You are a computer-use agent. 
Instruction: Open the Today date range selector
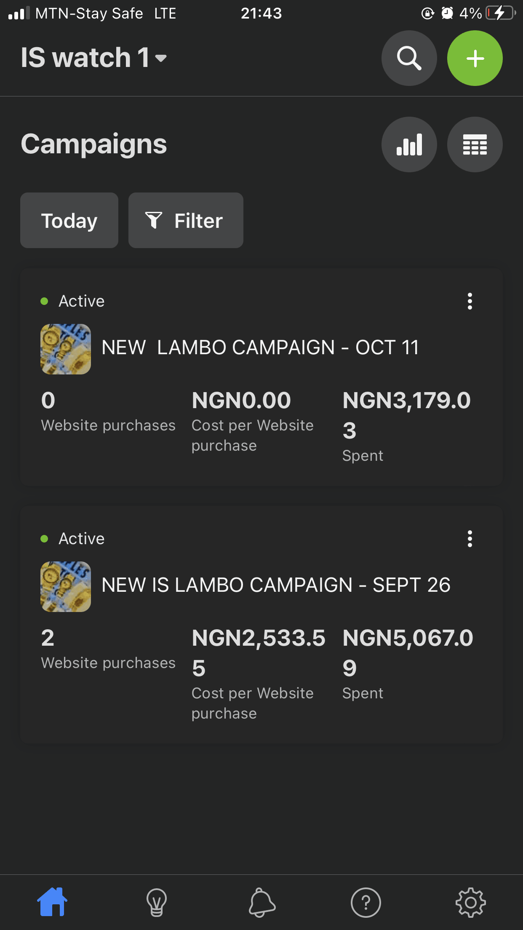coord(69,220)
